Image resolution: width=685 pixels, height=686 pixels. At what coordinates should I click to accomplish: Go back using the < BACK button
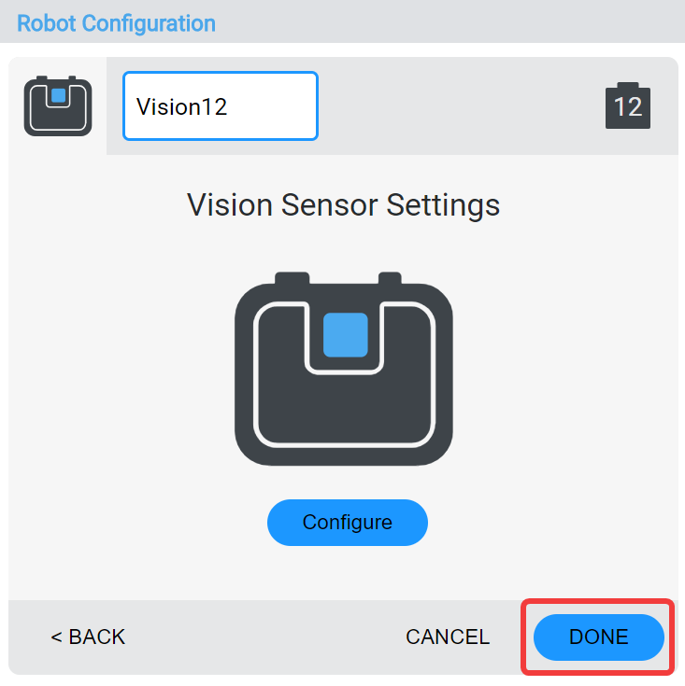[x=88, y=637]
